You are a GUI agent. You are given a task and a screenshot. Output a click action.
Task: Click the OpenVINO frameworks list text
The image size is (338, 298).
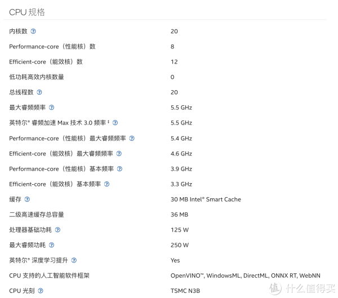point(245,275)
